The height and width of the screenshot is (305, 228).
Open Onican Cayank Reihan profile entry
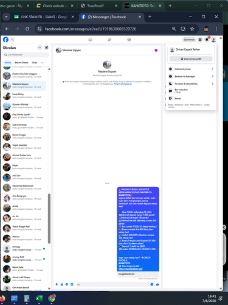pos(191,49)
